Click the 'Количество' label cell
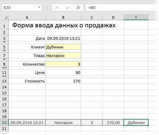 [x=27, y=64]
